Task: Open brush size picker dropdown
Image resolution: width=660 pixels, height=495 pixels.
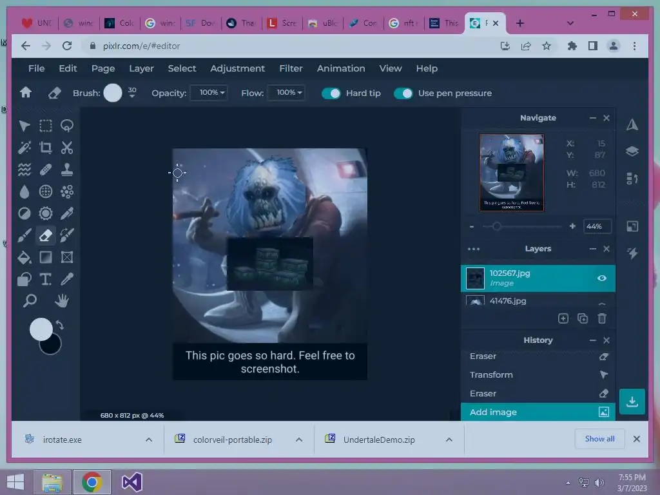Action: pyautogui.click(x=132, y=97)
